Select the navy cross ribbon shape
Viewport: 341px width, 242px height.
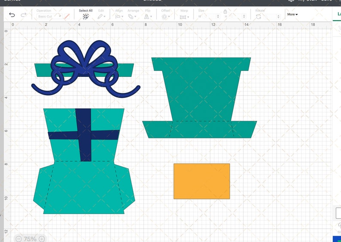[84, 135]
